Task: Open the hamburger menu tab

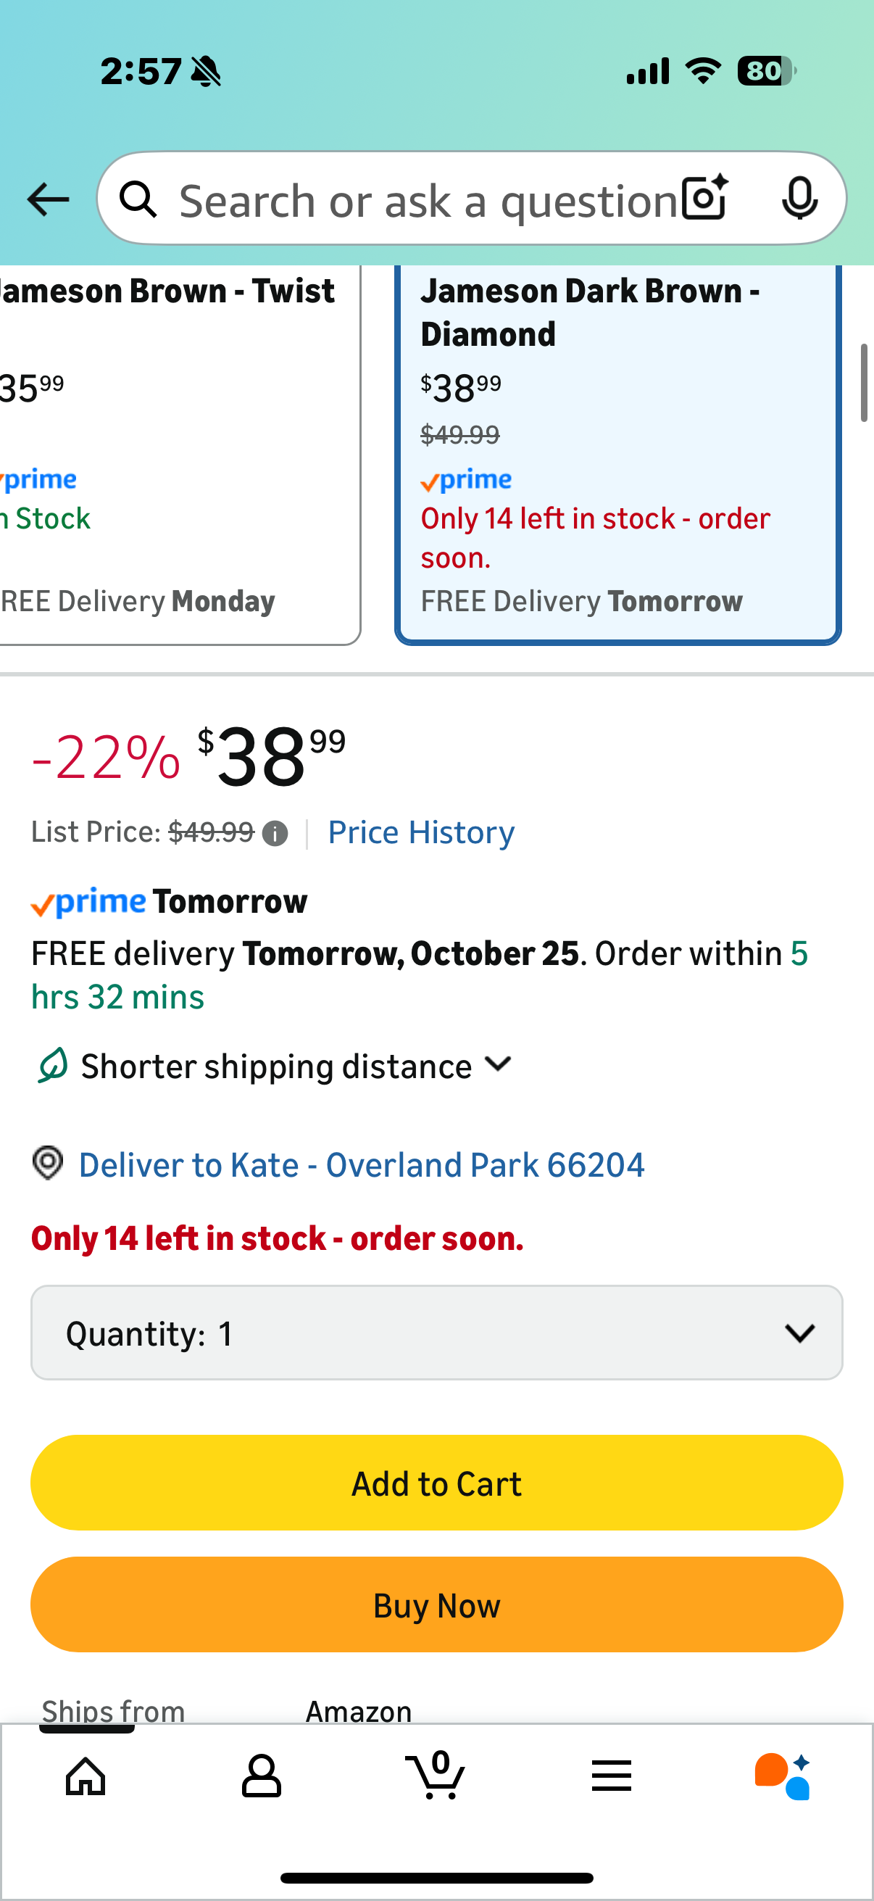Action: (611, 1776)
